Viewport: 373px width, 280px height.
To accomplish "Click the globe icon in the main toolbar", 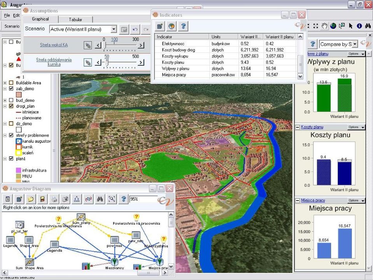I will point(333,26).
